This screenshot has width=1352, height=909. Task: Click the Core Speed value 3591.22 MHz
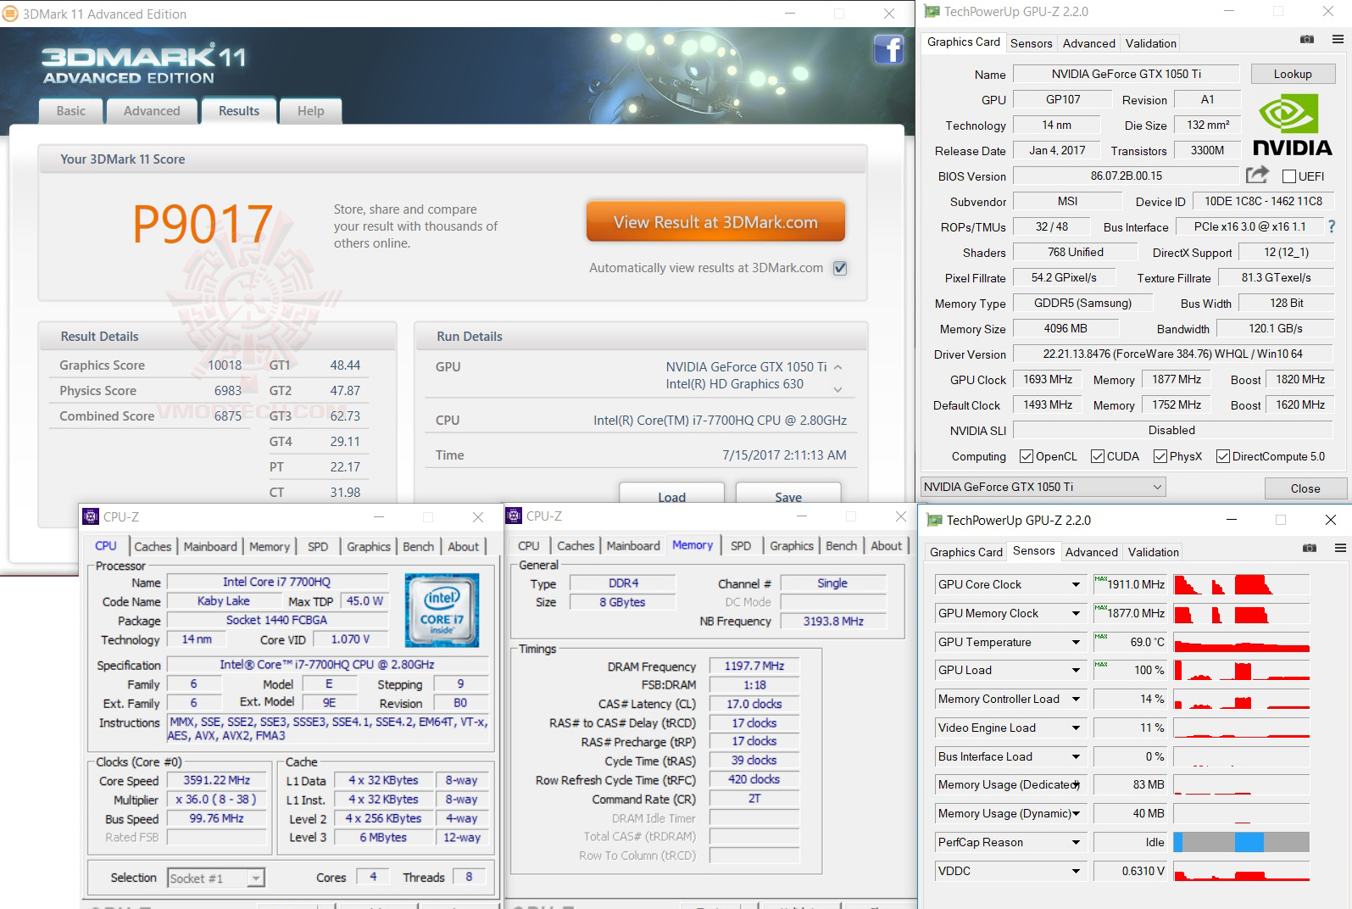217,780
